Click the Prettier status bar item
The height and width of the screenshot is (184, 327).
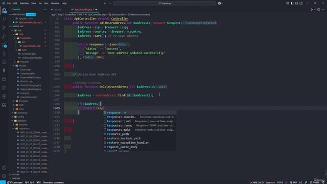[315, 182]
